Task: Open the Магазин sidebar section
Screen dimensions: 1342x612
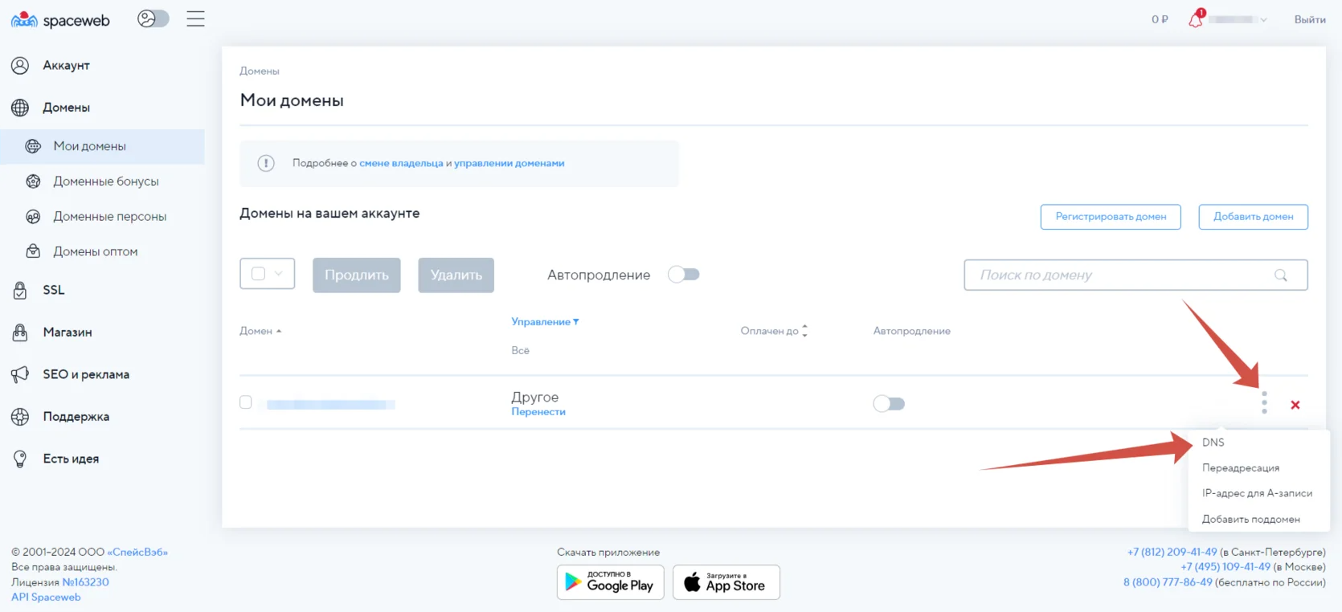Action: 67,333
